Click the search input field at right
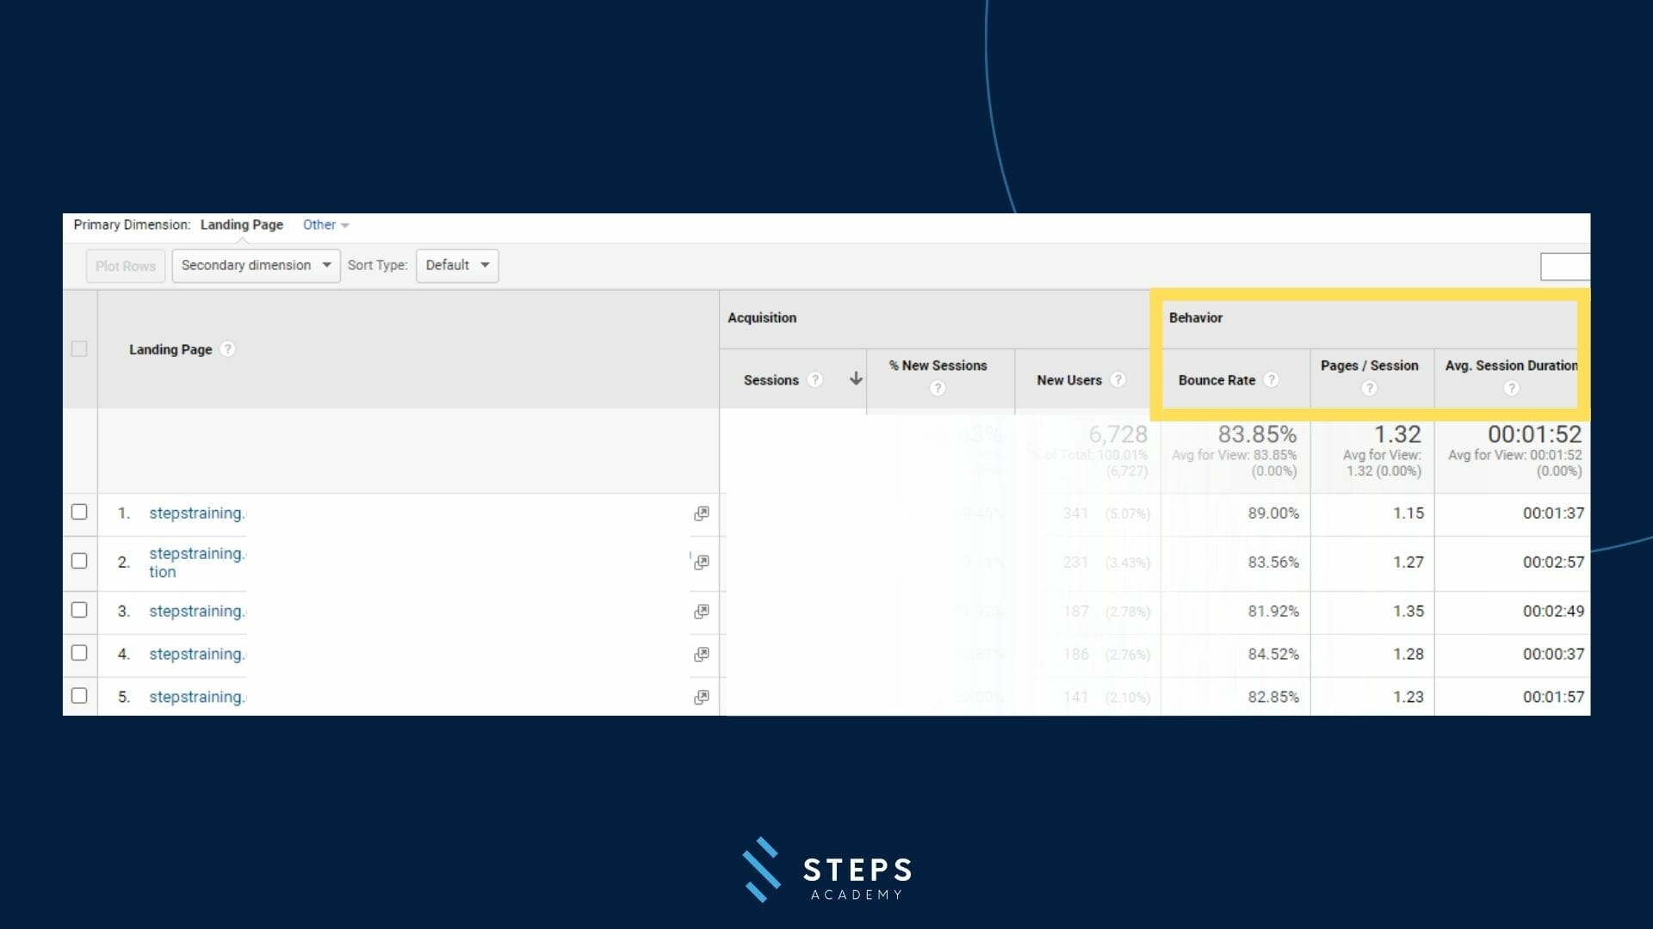 [1564, 267]
